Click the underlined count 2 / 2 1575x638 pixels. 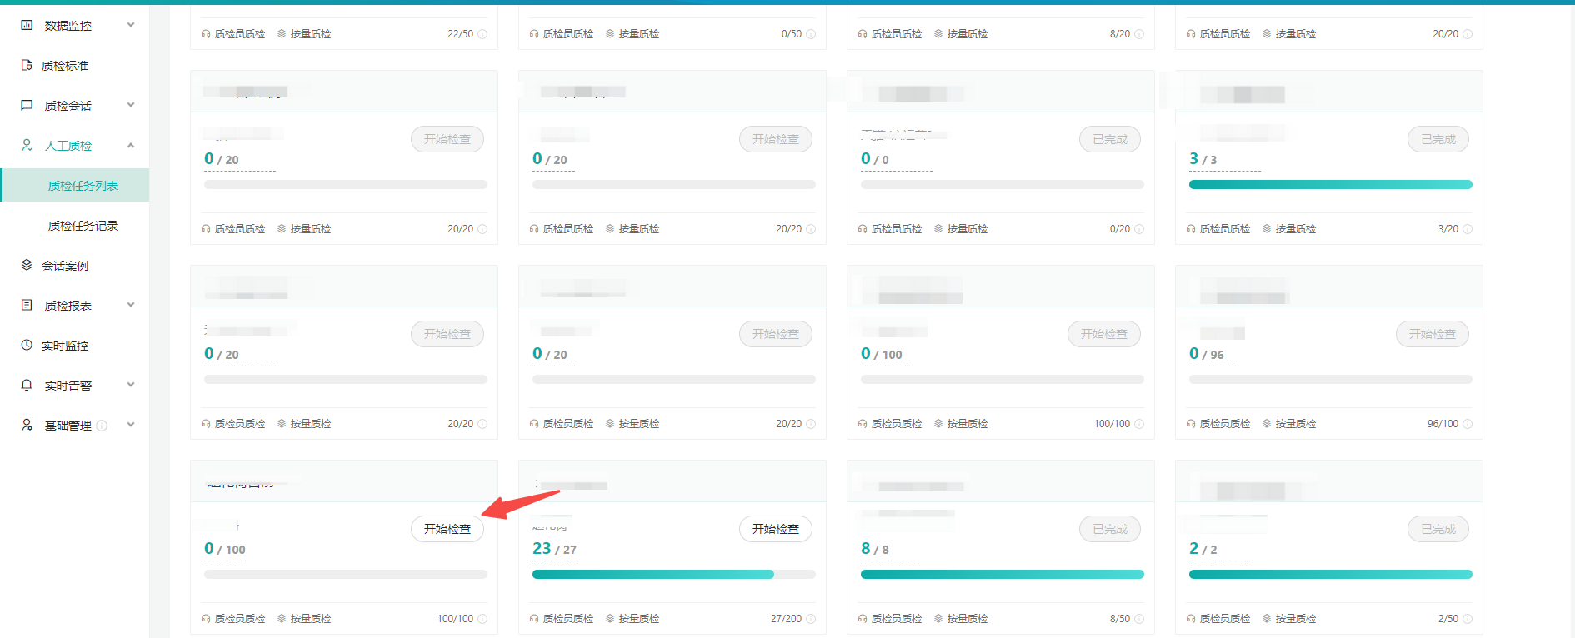[x=1202, y=549]
